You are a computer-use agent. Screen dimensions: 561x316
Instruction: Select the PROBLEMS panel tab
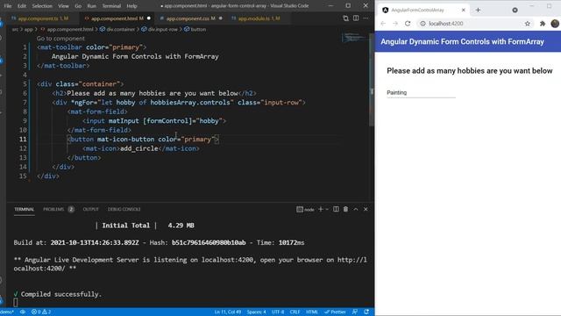point(53,209)
